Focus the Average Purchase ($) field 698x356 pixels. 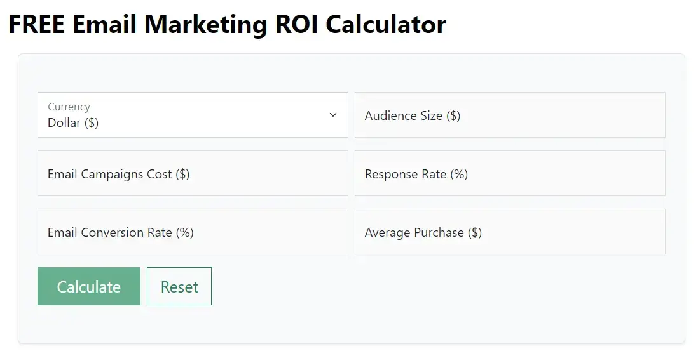click(510, 232)
